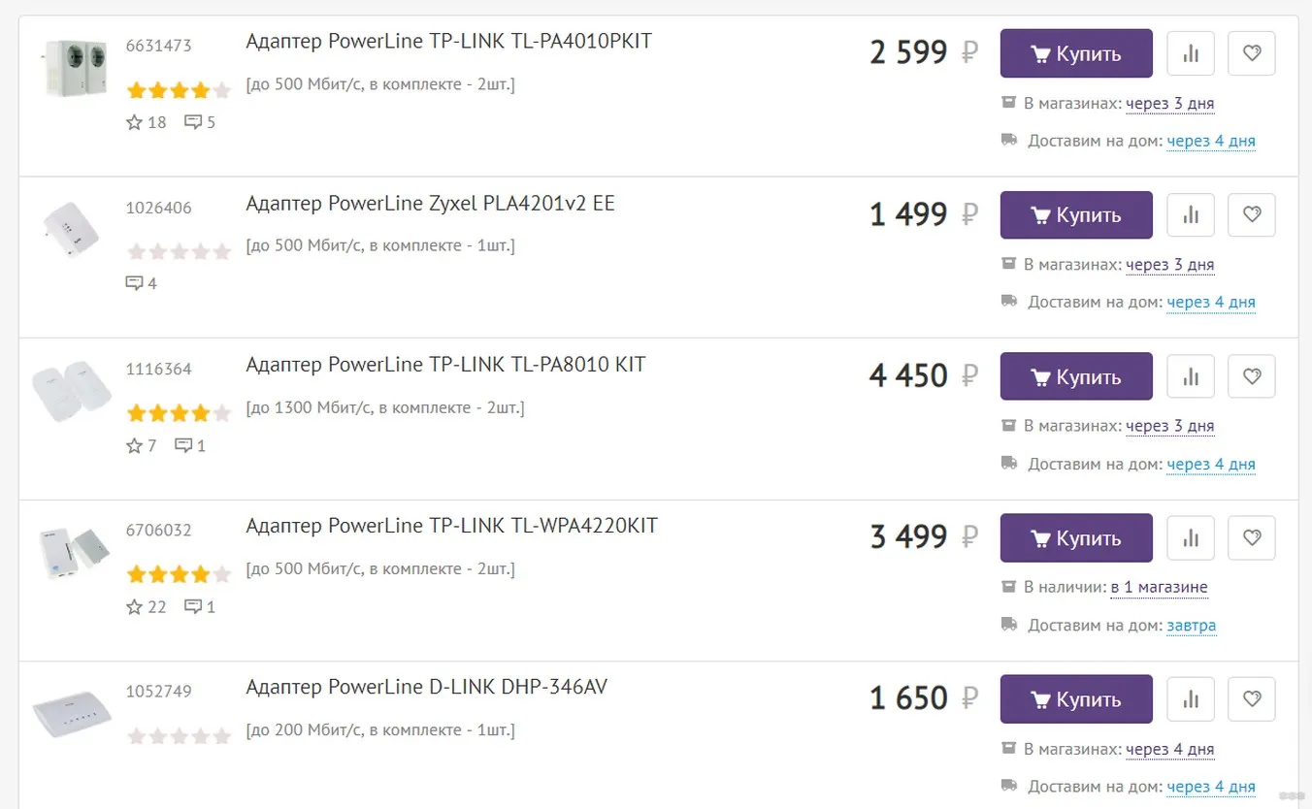
Task: Favorite the TP-LINK TL-WPA4220KIT adapter
Action: tap(1252, 537)
